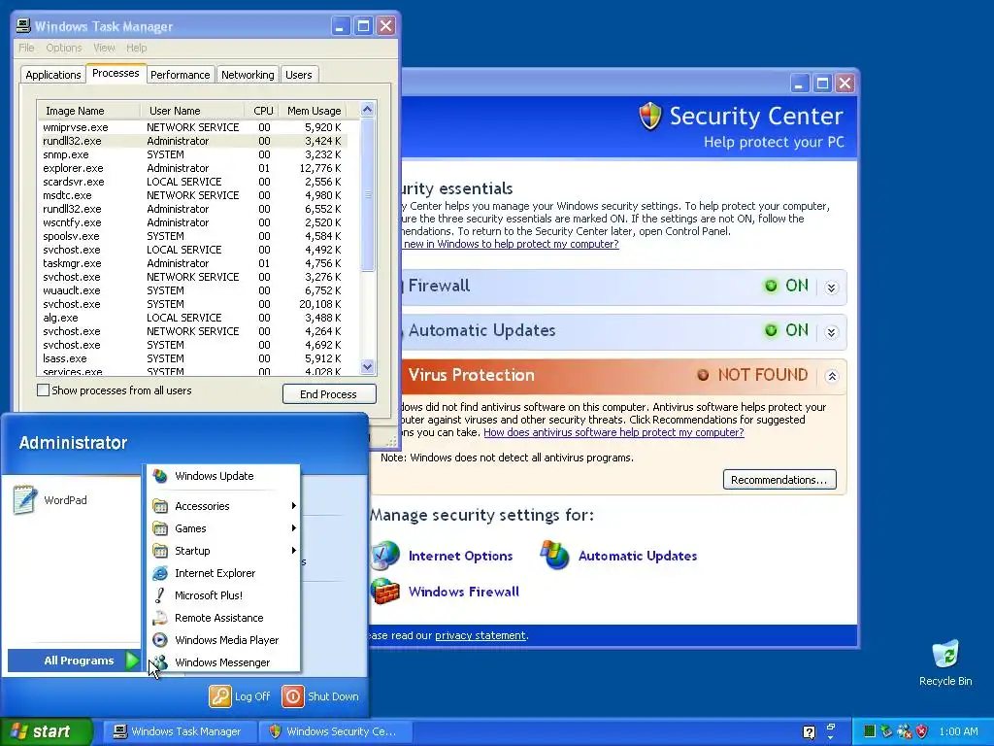Click the process list scroll down arrow

(367, 366)
